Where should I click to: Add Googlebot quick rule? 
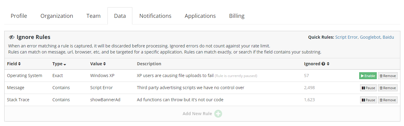pos(370,37)
